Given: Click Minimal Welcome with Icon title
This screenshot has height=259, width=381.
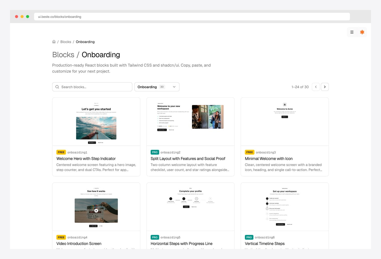Looking at the screenshot, I should click(269, 159).
